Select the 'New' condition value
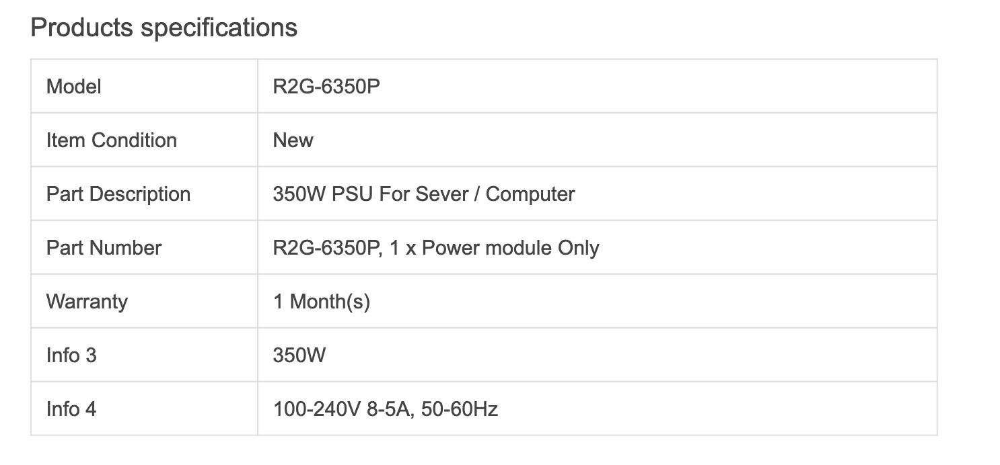1000x465 pixels. coord(293,140)
